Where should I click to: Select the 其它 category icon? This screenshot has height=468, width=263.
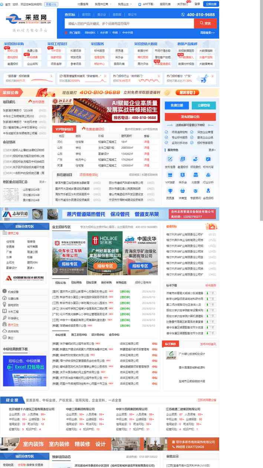pos(4,338)
